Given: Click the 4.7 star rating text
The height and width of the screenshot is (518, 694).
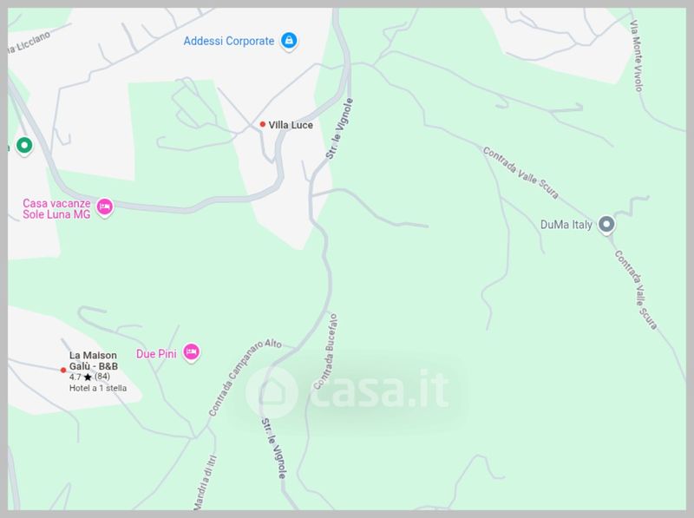Looking at the screenshot, I should [89, 377].
